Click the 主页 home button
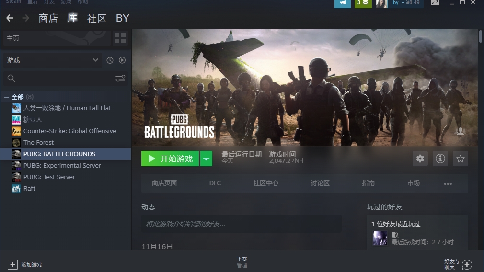This screenshot has height=272, width=484. pyautogui.click(x=57, y=38)
